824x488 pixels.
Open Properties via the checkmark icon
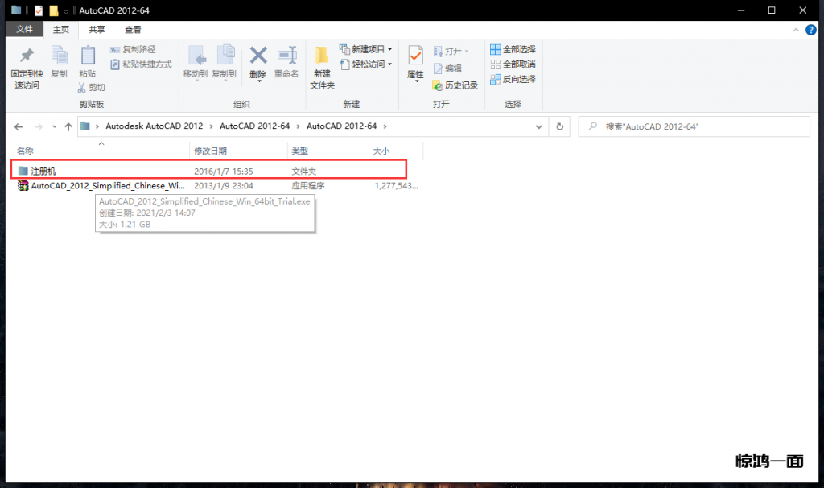coord(415,56)
